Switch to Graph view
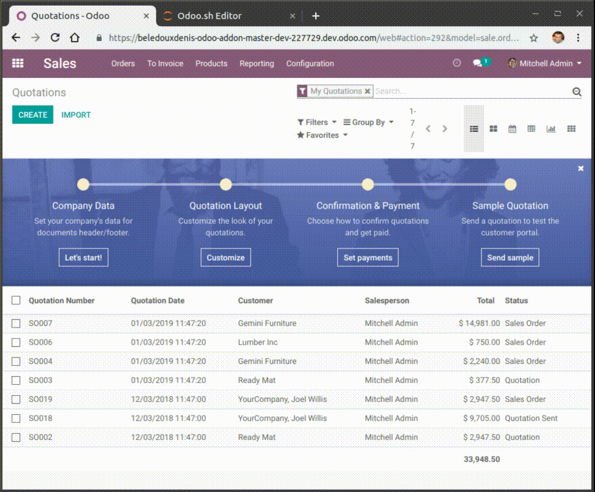Screen dimensions: 595x492 tap(551, 129)
